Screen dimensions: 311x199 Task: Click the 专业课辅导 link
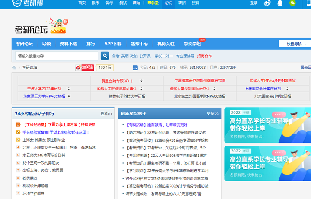185,56
